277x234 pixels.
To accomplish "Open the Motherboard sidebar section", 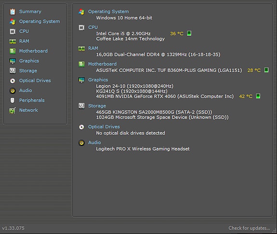I will point(33,51).
